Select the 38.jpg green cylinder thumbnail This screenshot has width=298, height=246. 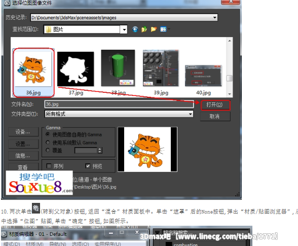click(118, 68)
